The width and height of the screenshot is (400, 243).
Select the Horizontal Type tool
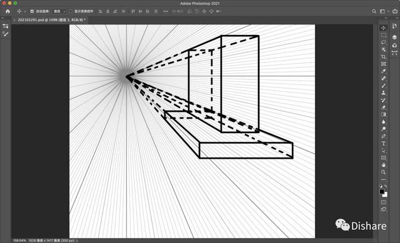pos(383,144)
